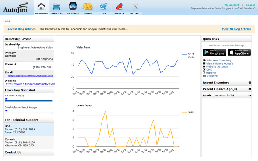
Task: Switch to the WHOLESALE tab label
Action: coord(72,13)
